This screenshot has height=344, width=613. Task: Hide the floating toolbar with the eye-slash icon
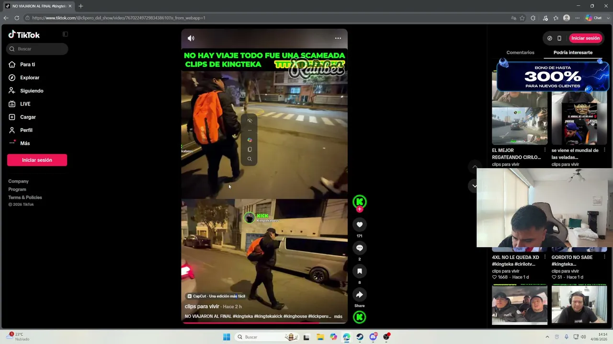point(250,121)
